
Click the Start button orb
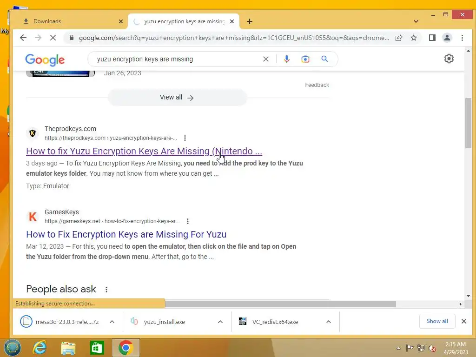pyautogui.click(x=12, y=348)
